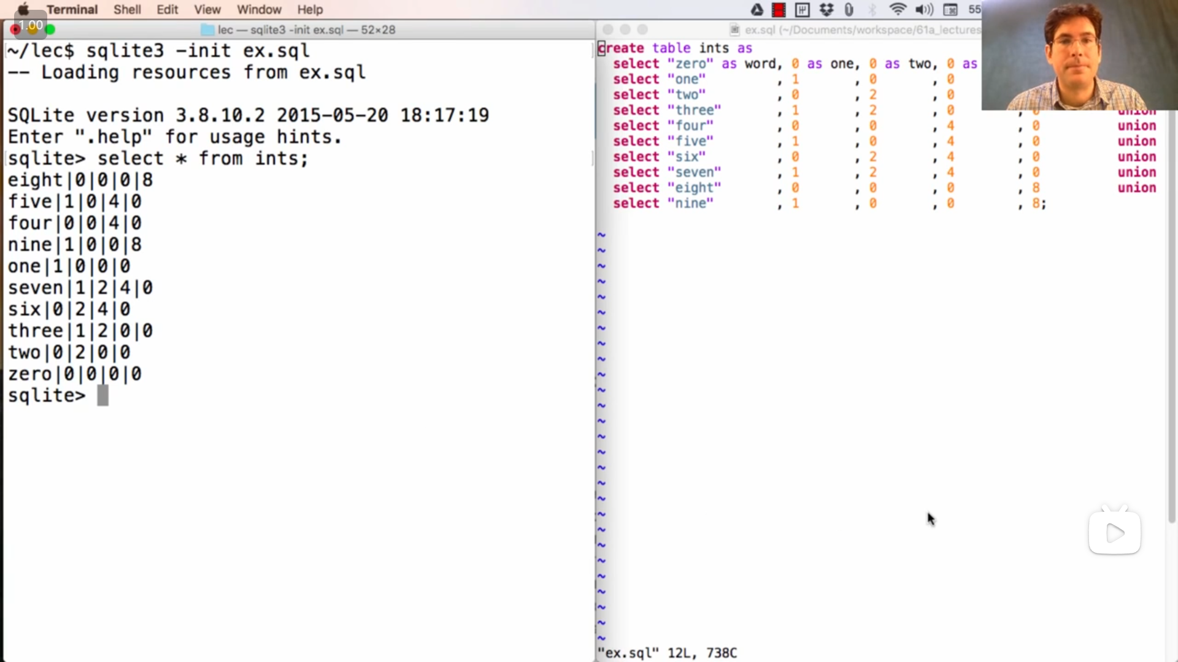Click the sqlite prompt cursor line
Image resolution: width=1178 pixels, height=662 pixels.
pyautogui.click(x=102, y=395)
